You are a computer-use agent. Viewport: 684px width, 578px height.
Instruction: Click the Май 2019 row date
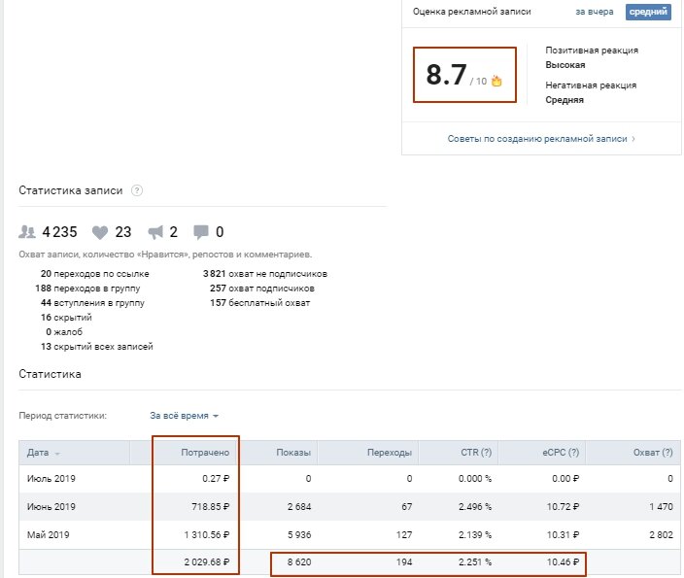(x=48, y=535)
